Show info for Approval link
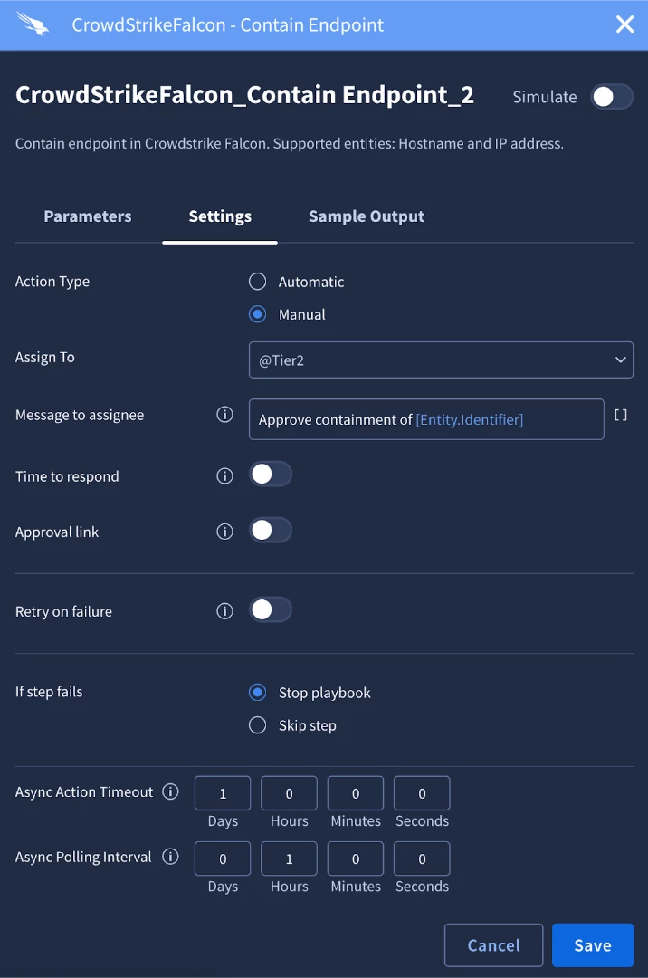Image resolution: width=648 pixels, height=978 pixels. pyautogui.click(x=225, y=532)
